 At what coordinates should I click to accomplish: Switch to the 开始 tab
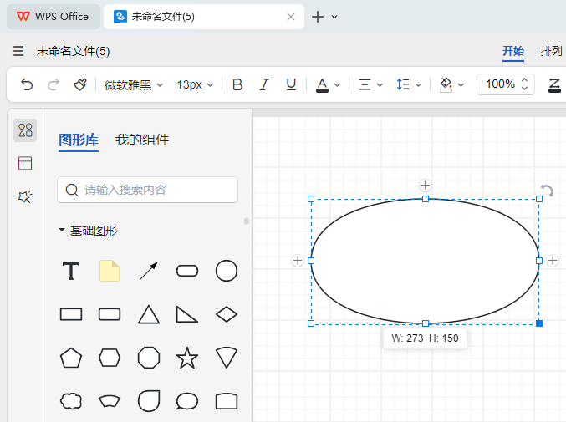pyautogui.click(x=513, y=51)
